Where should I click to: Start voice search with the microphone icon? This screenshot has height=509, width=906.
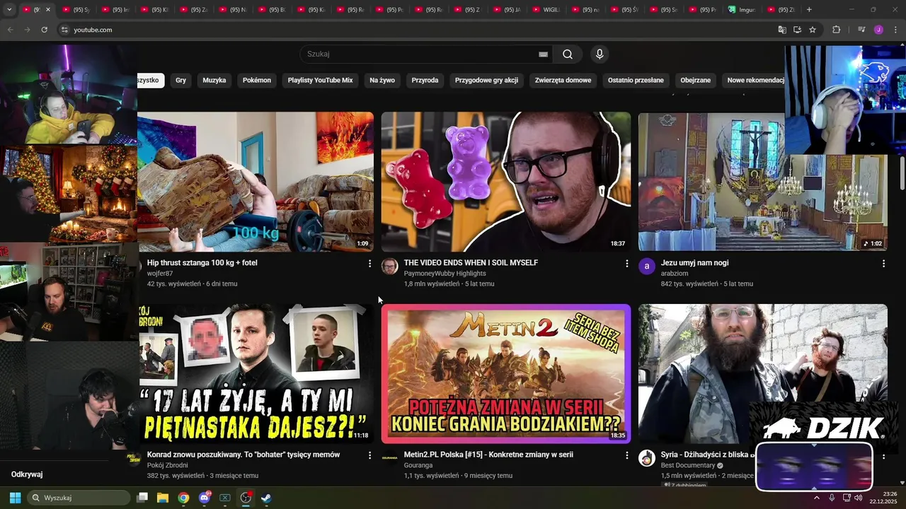pos(600,54)
